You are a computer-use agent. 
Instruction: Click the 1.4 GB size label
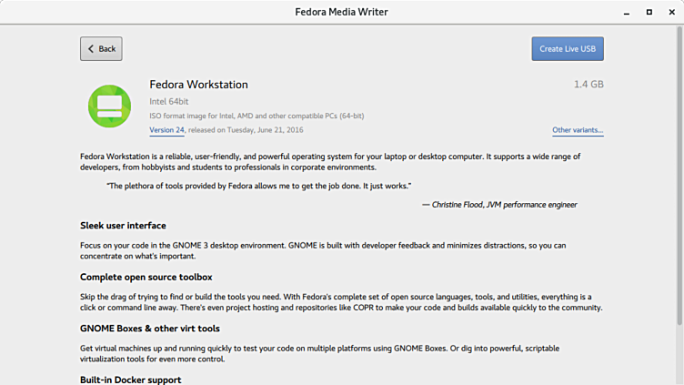point(588,85)
